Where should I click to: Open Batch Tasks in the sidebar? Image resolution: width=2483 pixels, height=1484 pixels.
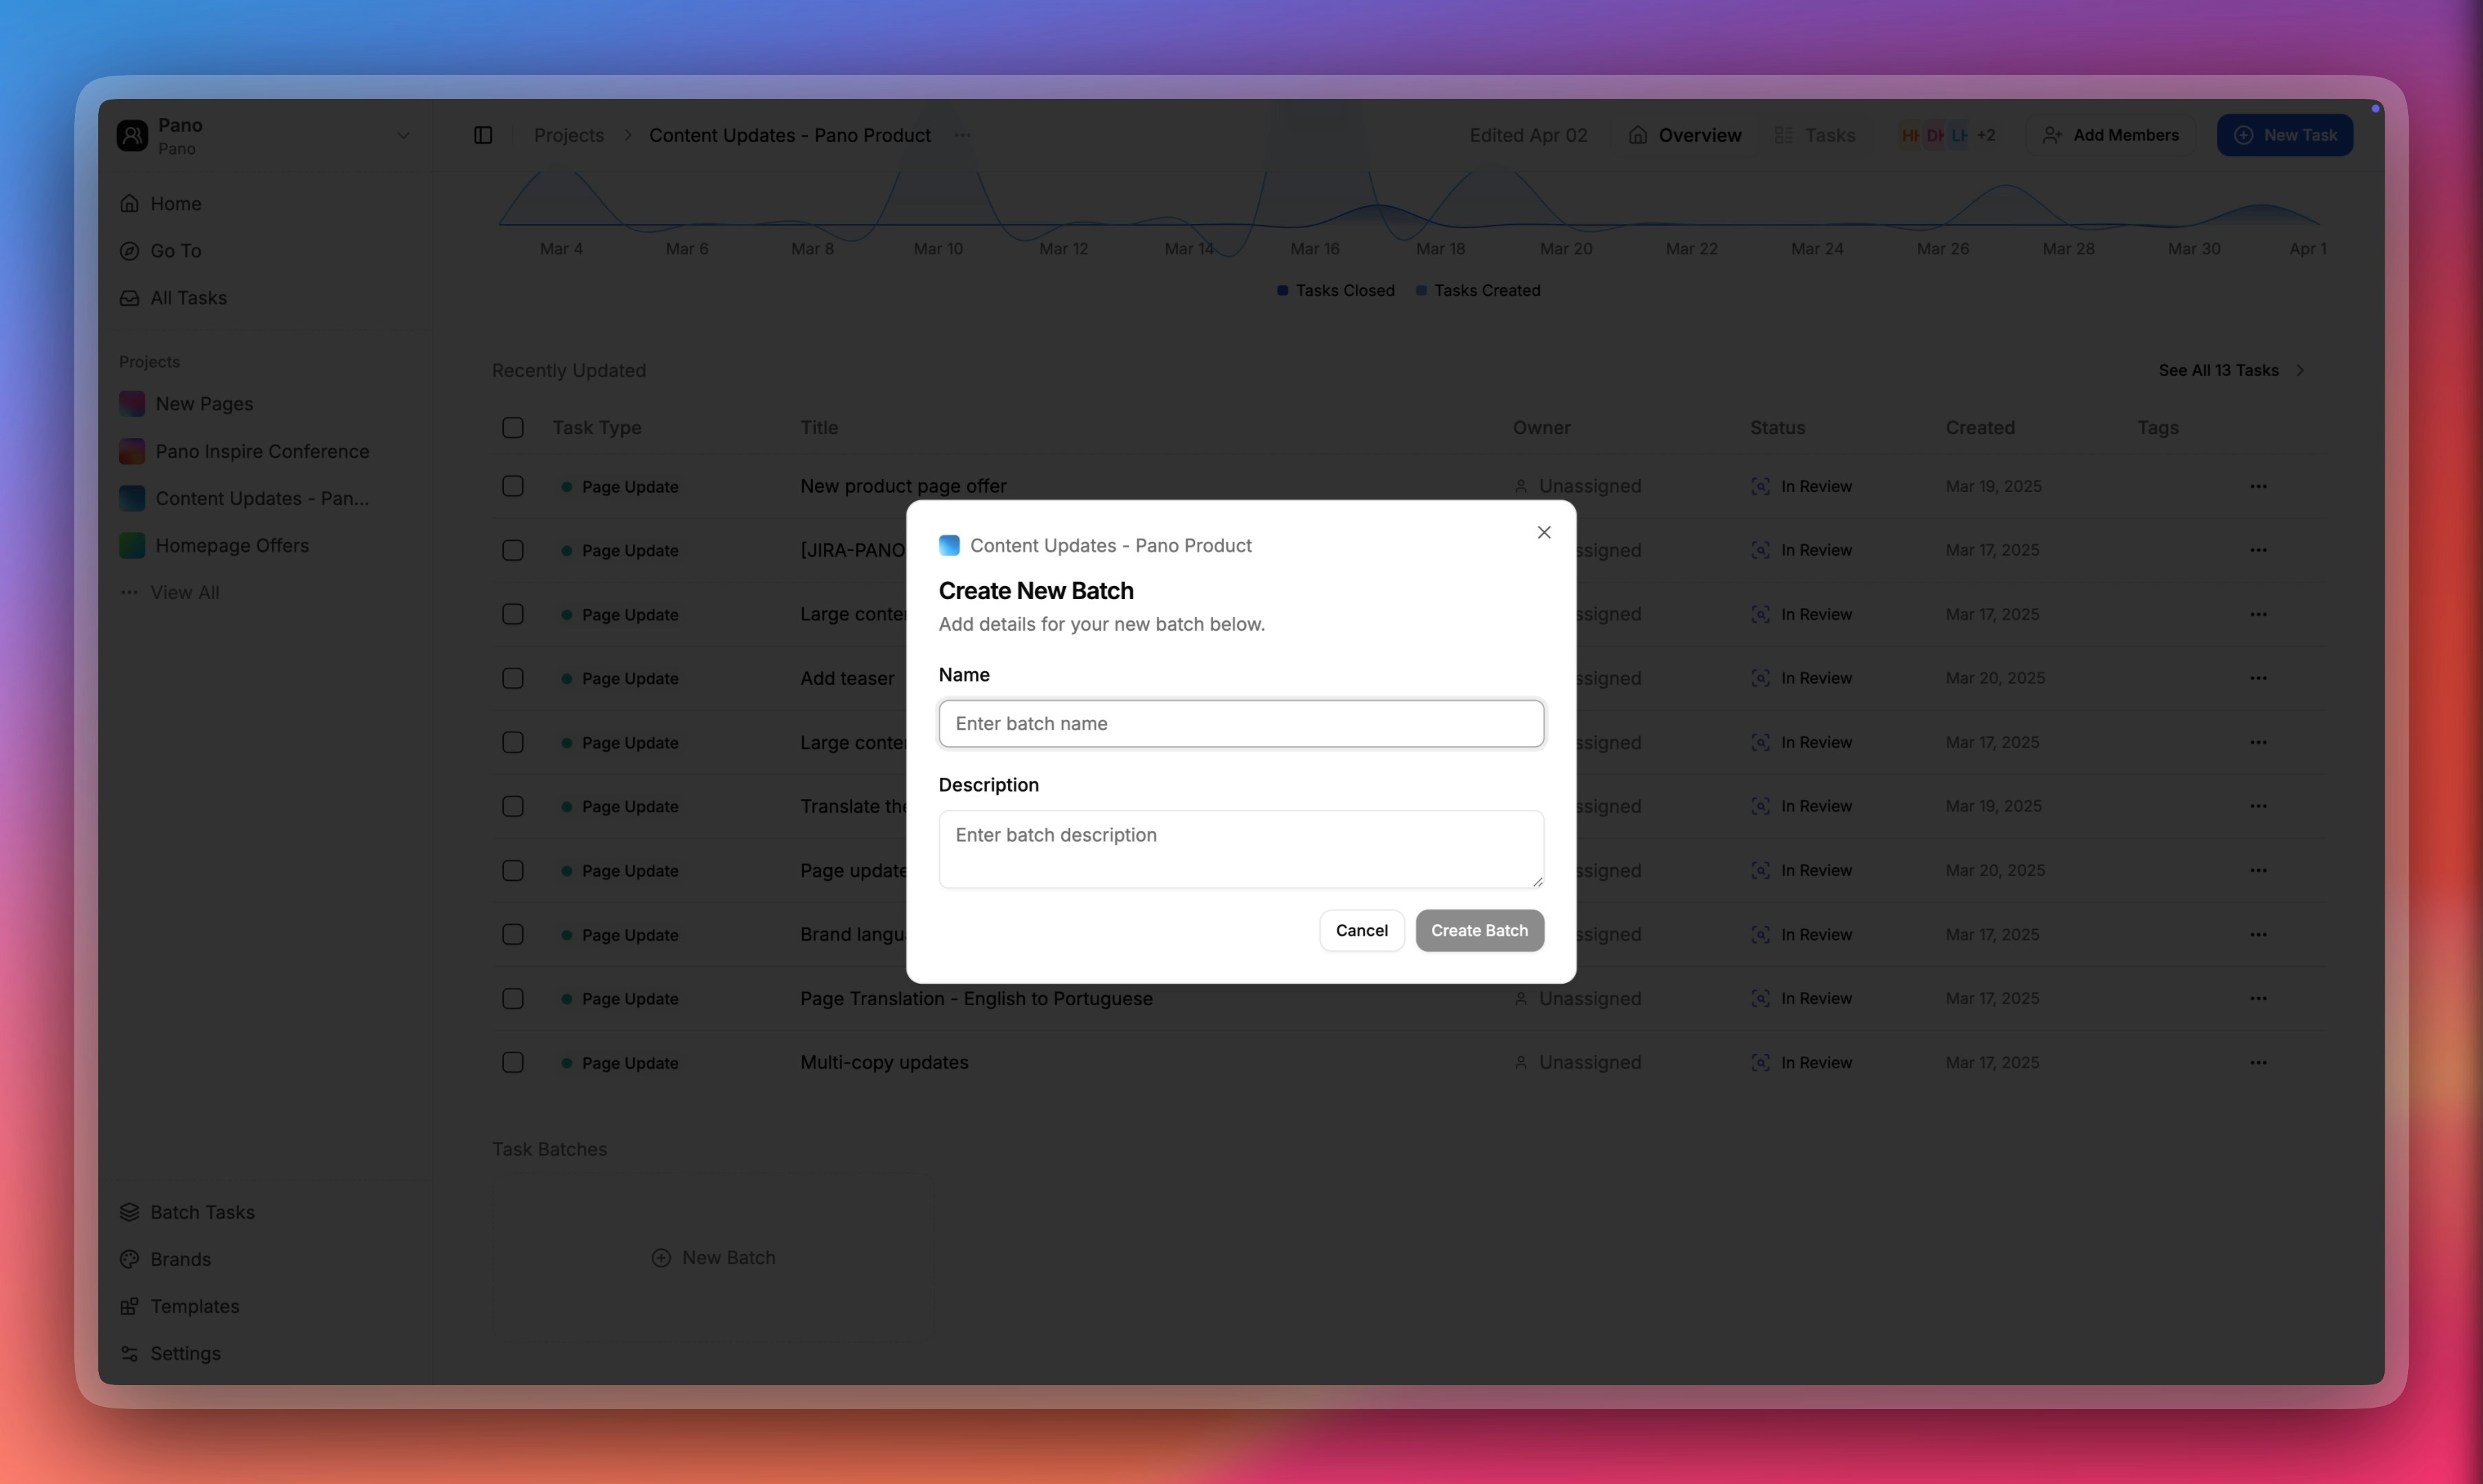pos(202,1212)
